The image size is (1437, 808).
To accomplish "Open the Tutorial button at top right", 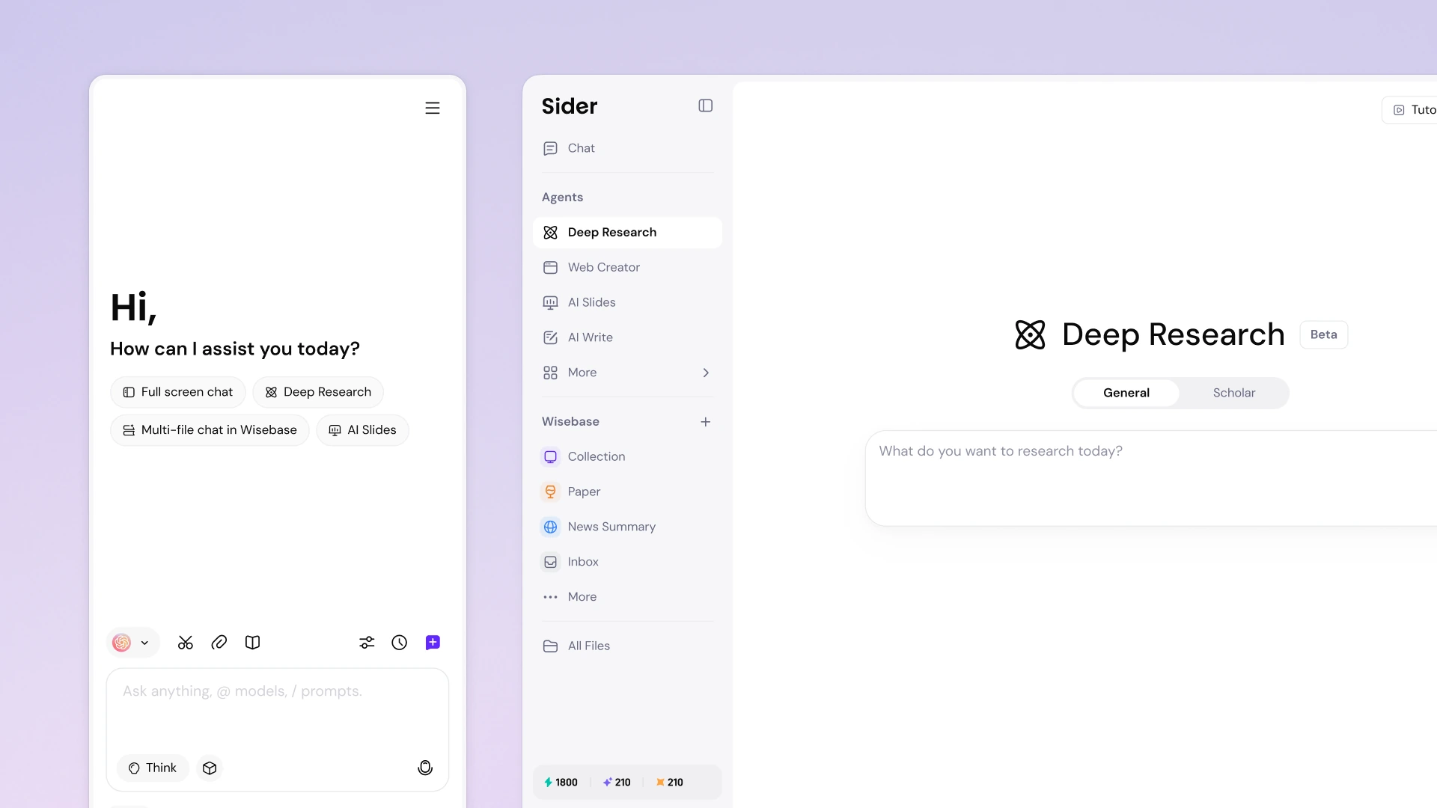I will [1410, 110].
